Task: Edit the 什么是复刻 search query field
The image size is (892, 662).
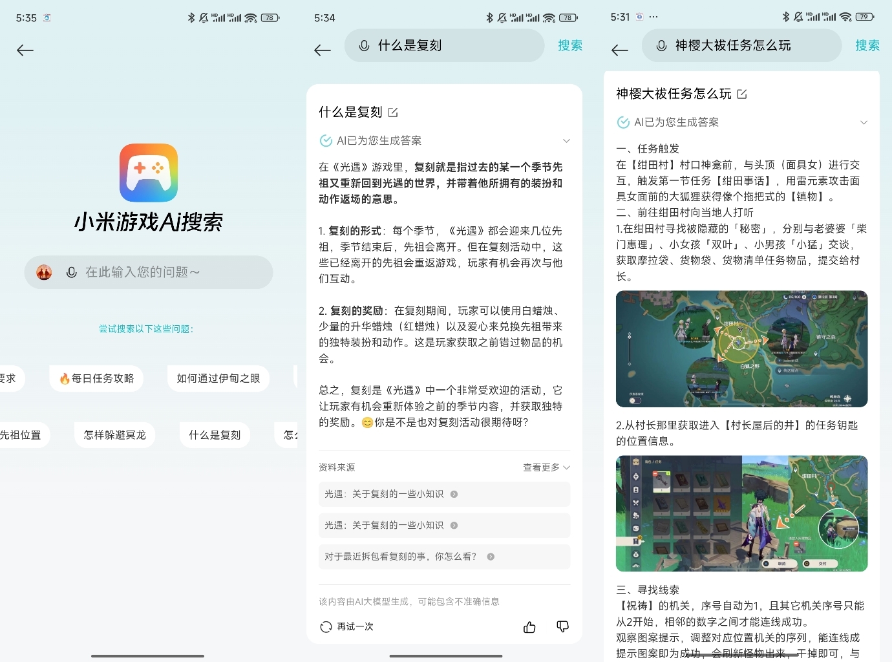Action: pos(445,46)
